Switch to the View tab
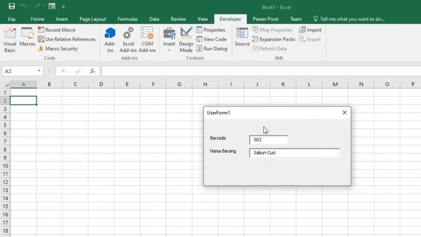The height and width of the screenshot is (237, 421). [x=203, y=19]
